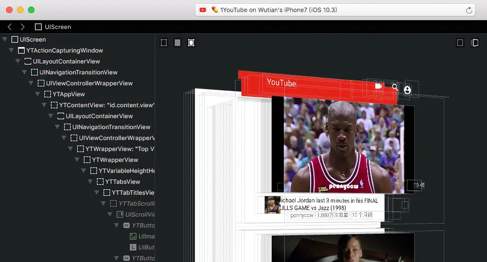The height and width of the screenshot is (262, 487).
Task: Select the YTTabsView row
Action: 77,182
